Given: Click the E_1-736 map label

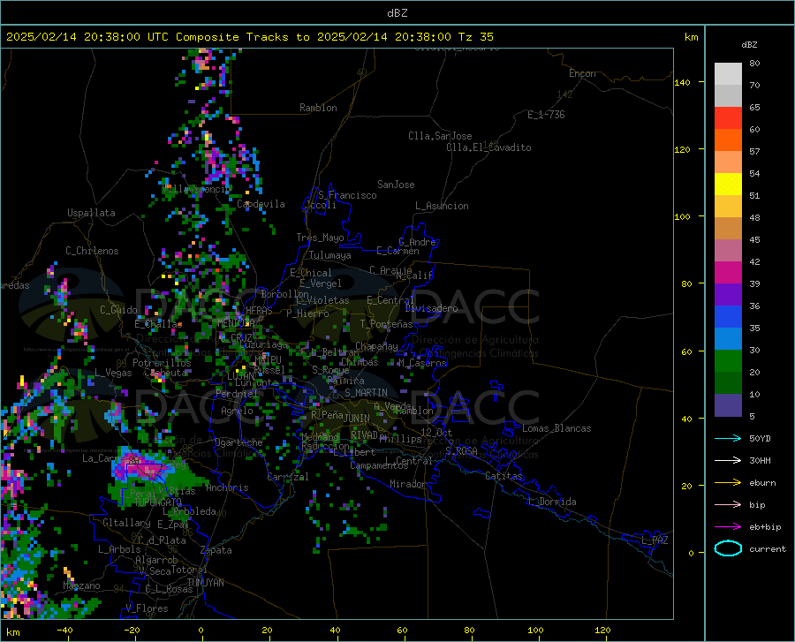Looking at the screenshot, I should pos(546,115).
